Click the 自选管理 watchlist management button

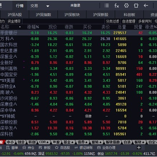tap(129, 21)
